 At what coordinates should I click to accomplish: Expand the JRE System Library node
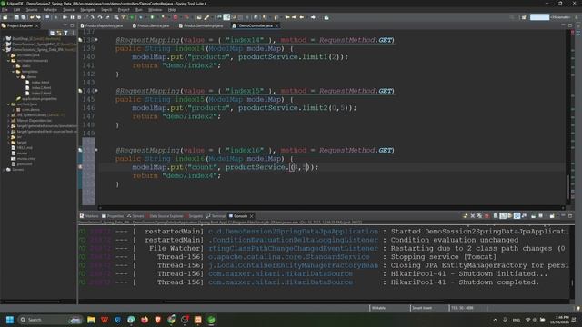point(8,115)
